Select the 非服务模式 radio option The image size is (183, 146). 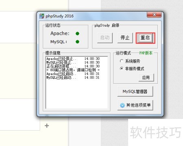click(x=122, y=68)
